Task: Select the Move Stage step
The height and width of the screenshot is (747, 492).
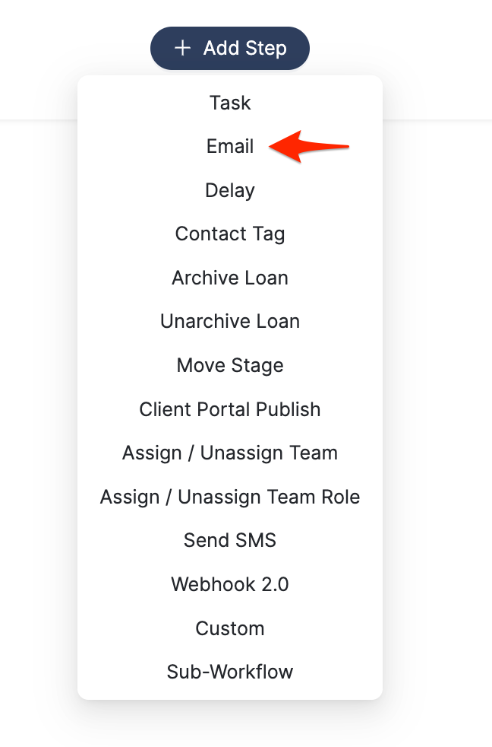Action: (x=230, y=365)
